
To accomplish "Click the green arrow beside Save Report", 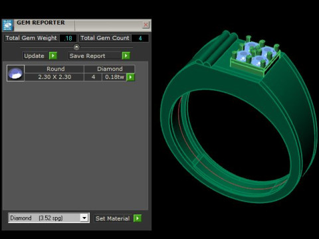I will [x=126, y=56].
